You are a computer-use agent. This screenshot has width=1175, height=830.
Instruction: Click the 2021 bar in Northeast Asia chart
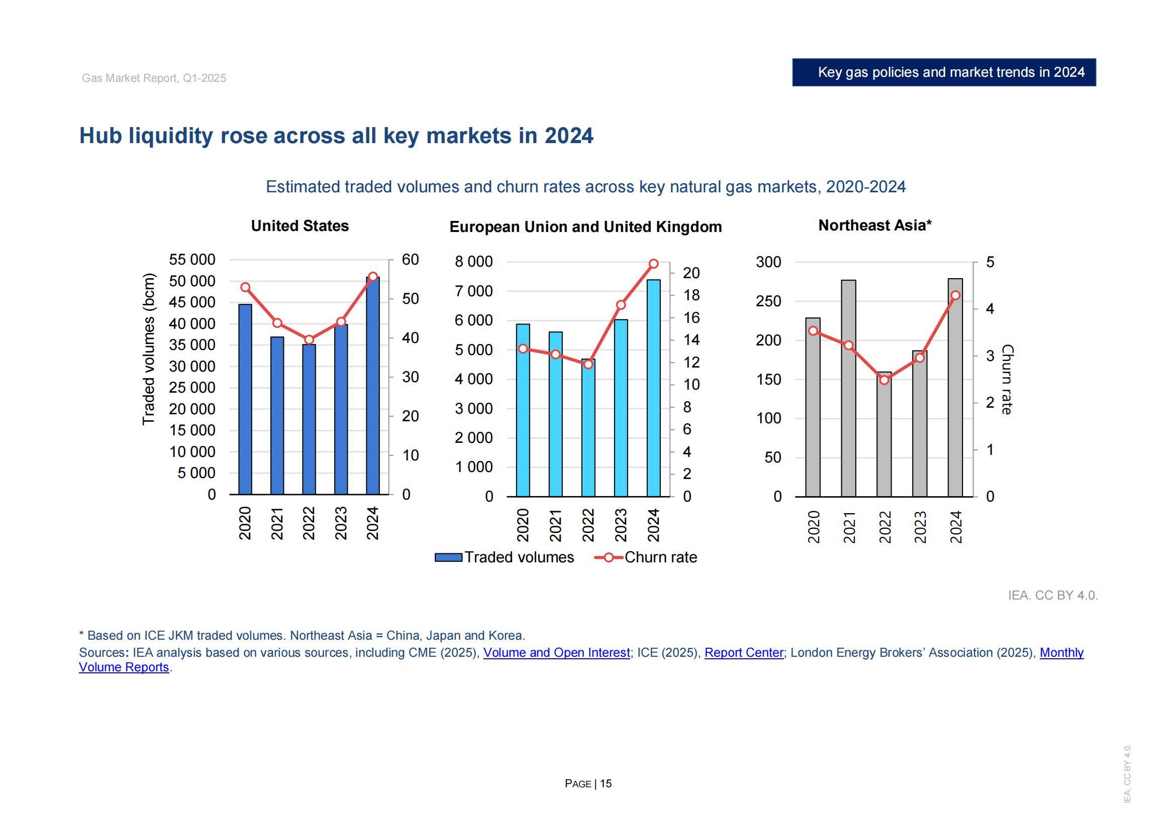848,388
